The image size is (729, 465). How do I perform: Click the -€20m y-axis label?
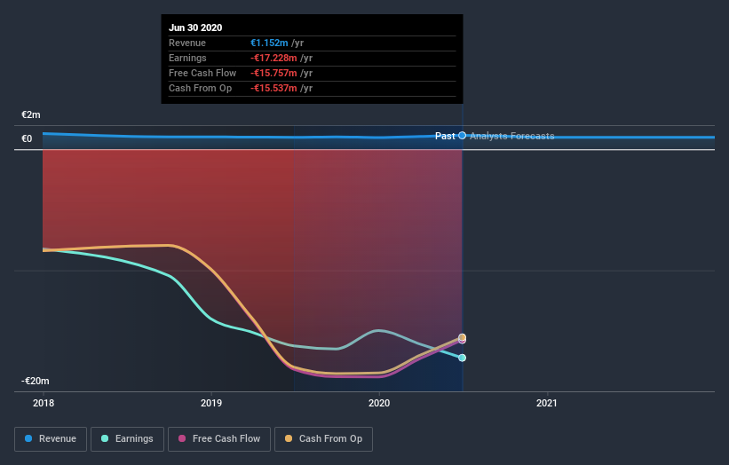pos(35,381)
